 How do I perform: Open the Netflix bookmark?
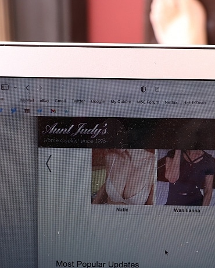(171, 103)
